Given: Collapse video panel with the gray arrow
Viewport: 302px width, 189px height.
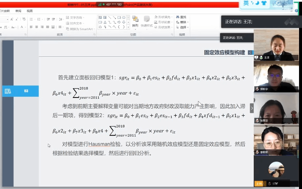Looking at the screenshot, I should tap(252, 108).
